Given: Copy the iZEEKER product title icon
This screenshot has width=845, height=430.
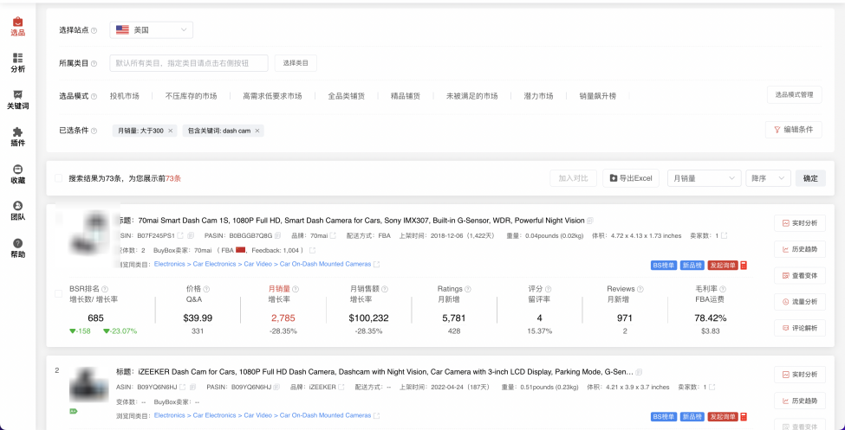Looking at the screenshot, I should click(x=639, y=372).
